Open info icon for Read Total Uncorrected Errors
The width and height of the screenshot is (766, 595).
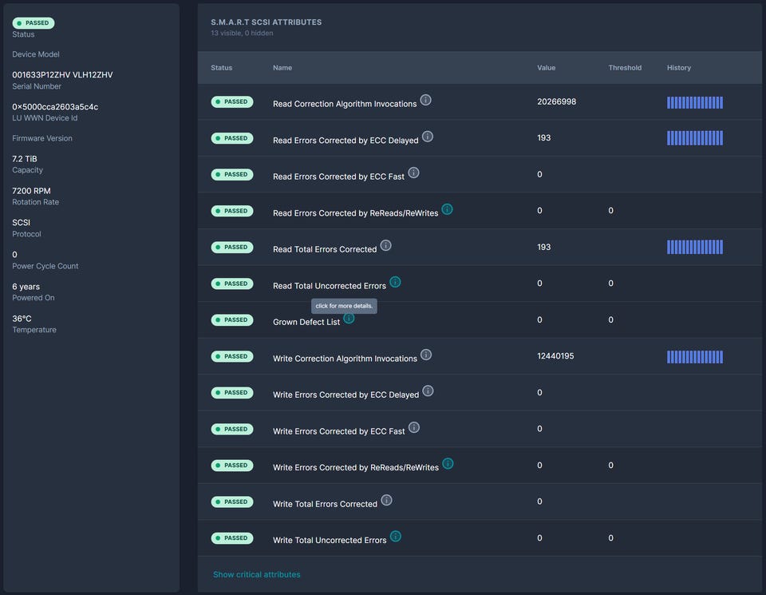click(395, 282)
